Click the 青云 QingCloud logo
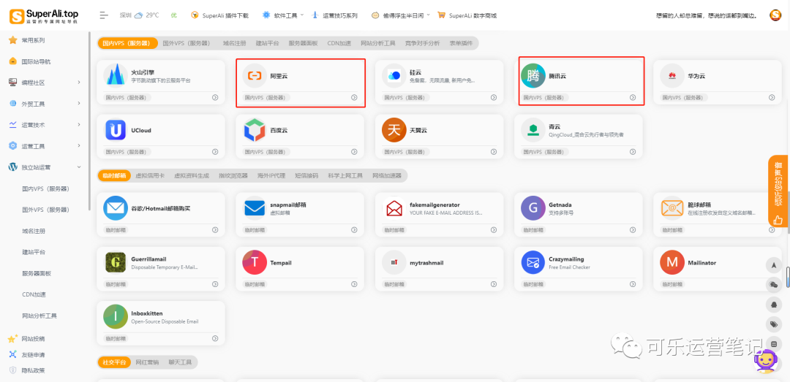This screenshot has width=790, height=382. pos(533,130)
